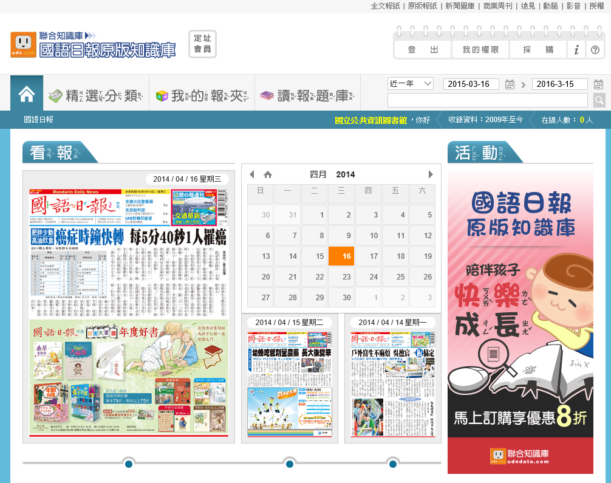
Task: Open the 全文報紙 link
Action: coord(385,6)
